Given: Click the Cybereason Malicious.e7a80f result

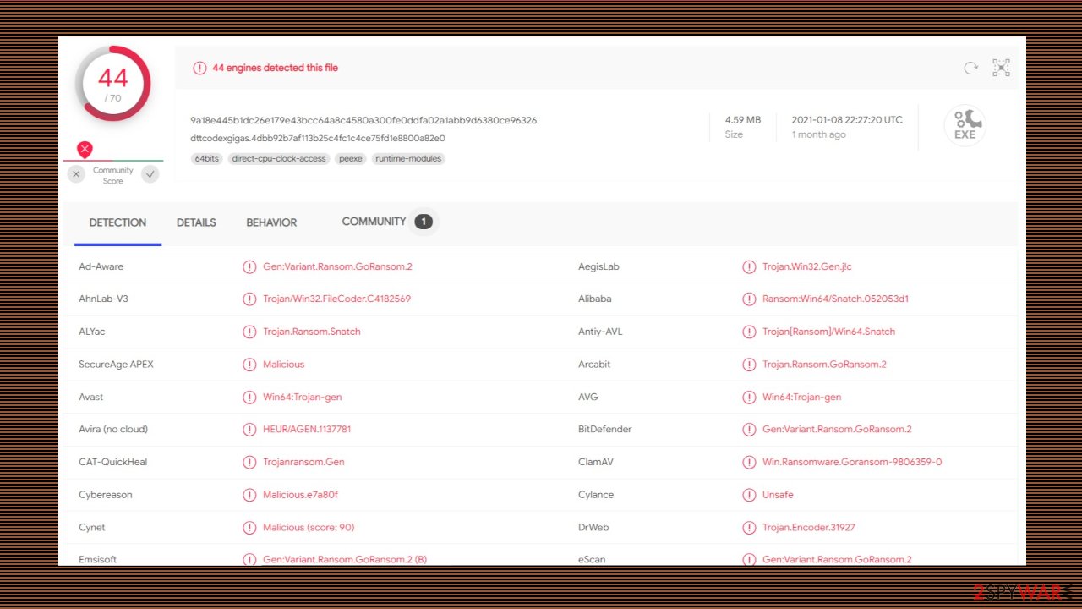Looking at the screenshot, I should pos(300,495).
